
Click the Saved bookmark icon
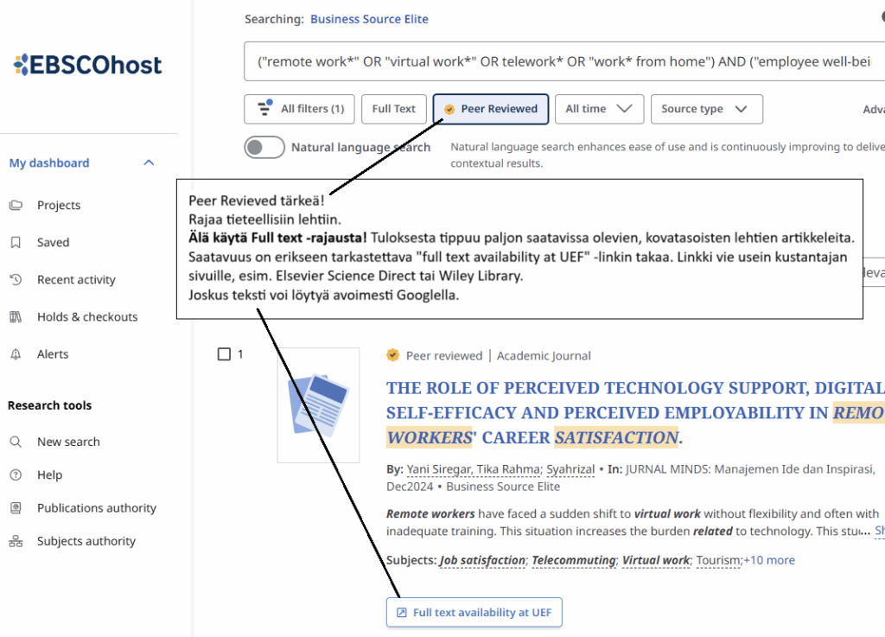(16, 242)
